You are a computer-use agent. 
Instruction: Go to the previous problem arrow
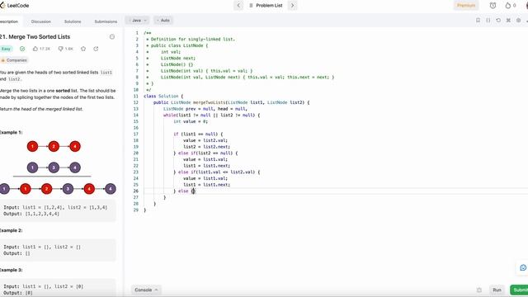pyautogui.click(x=238, y=6)
